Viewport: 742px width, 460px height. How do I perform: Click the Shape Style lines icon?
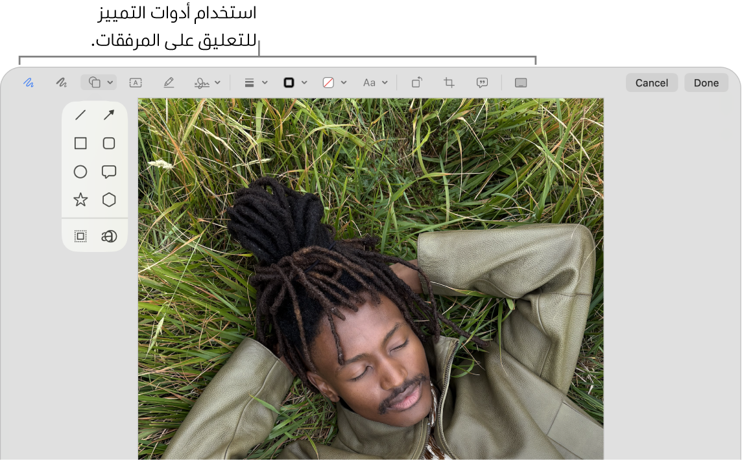click(249, 83)
